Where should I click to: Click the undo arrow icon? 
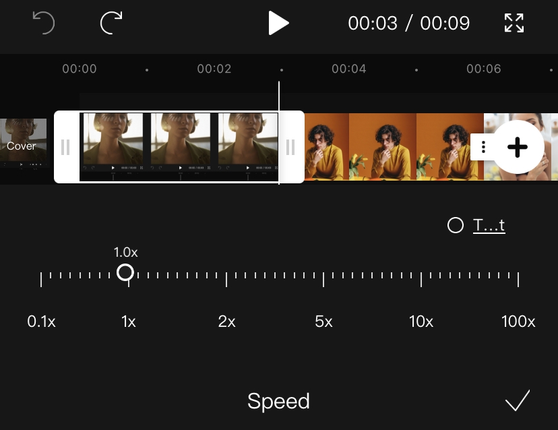pyautogui.click(x=43, y=23)
